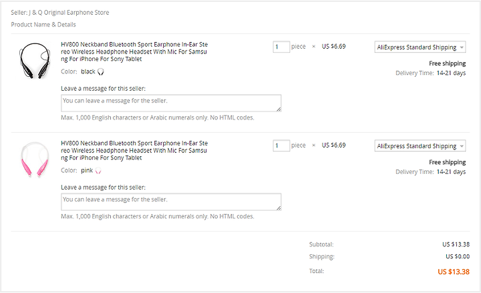The height and width of the screenshot is (293, 481).
Task: Click the orange total price US $13.38
Action: (x=454, y=272)
